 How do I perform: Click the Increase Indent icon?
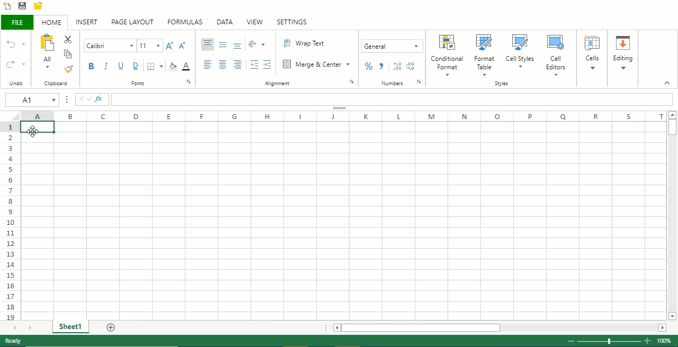click(267, 65)
